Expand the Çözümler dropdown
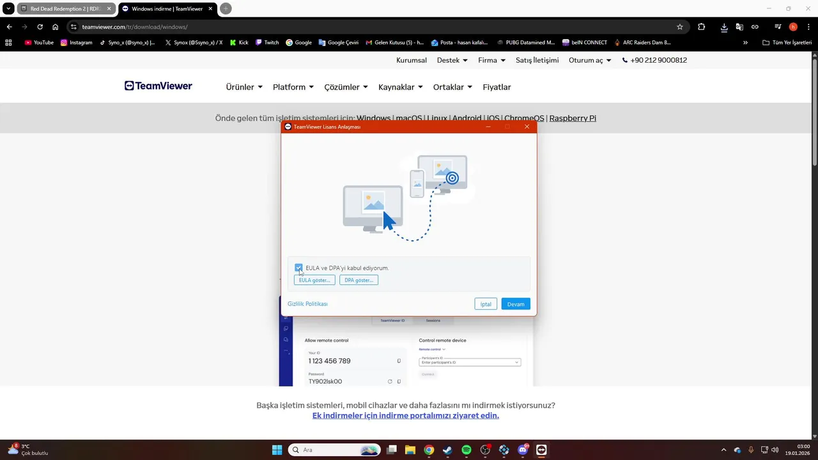The height and width of the screenshot is (460, 818). coord(346,87)
